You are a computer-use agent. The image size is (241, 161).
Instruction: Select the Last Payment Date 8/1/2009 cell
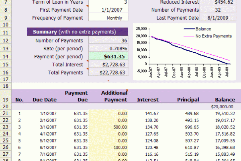pos(220,18)
